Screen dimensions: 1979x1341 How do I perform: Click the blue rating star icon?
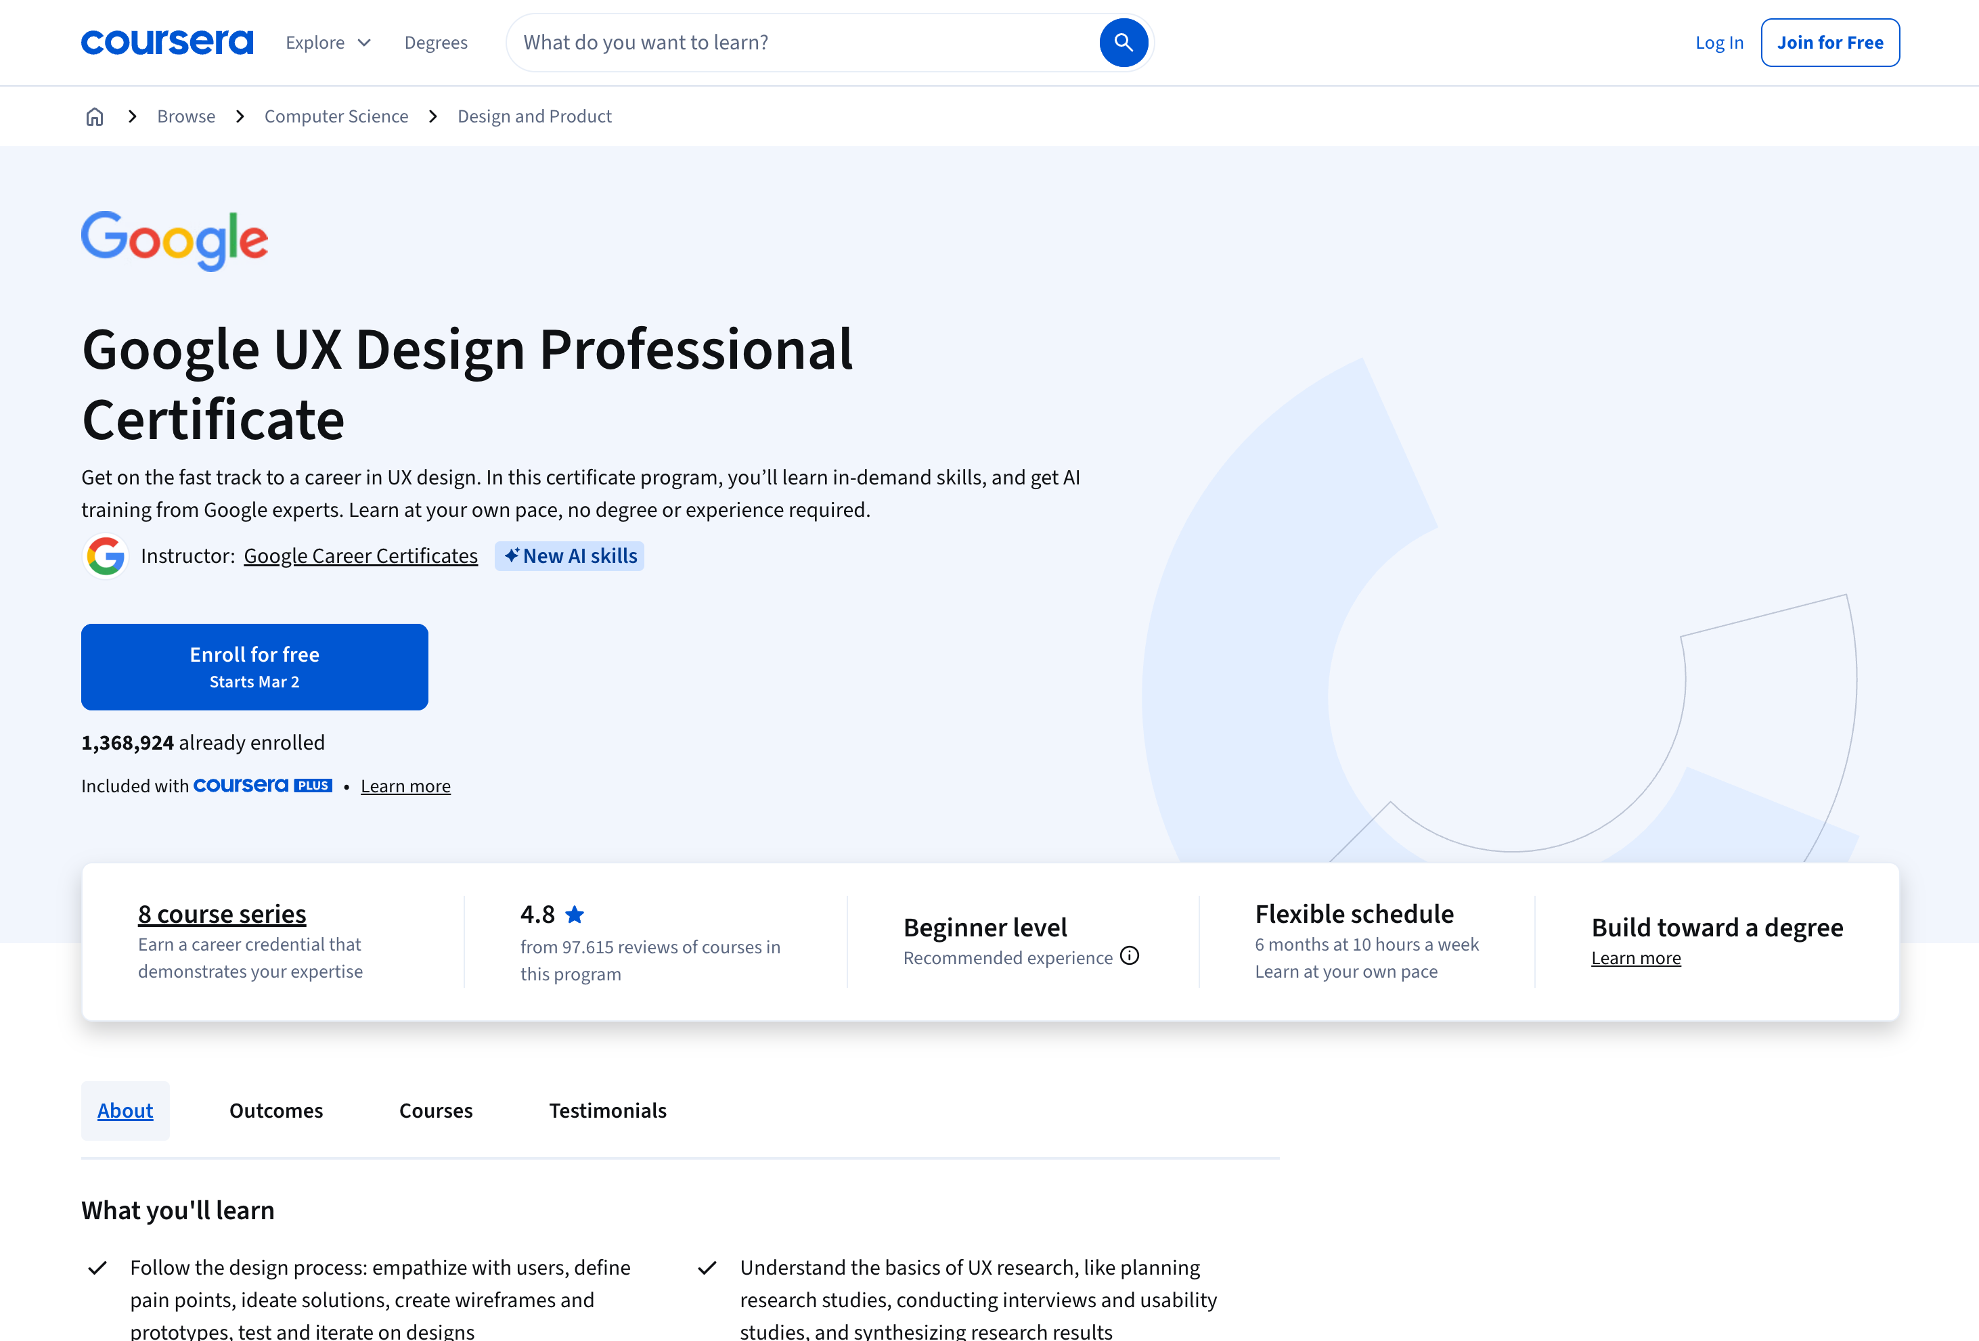pos(575,915)
